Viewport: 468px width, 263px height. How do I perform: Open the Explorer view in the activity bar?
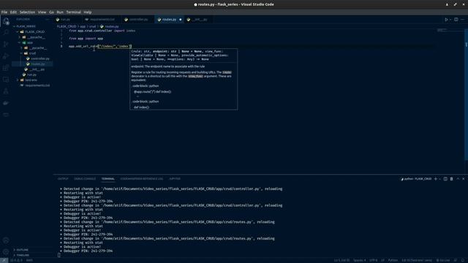tap(6, 21)
